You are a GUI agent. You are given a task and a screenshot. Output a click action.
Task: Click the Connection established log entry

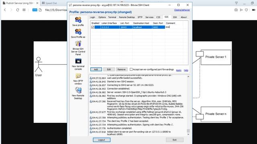point(118,89)
